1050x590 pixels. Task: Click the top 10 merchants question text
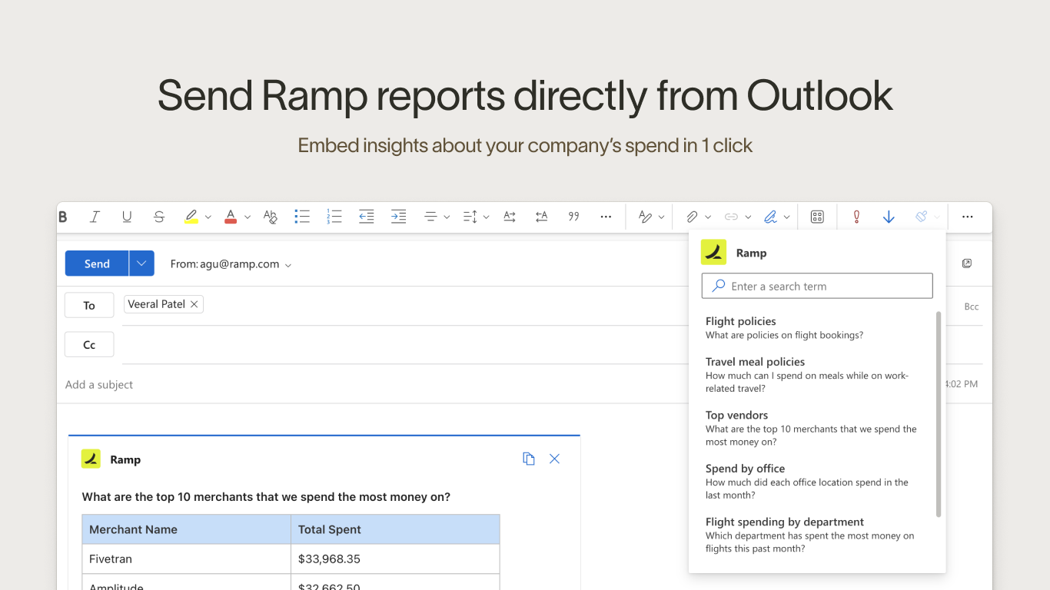pos(266,497)
